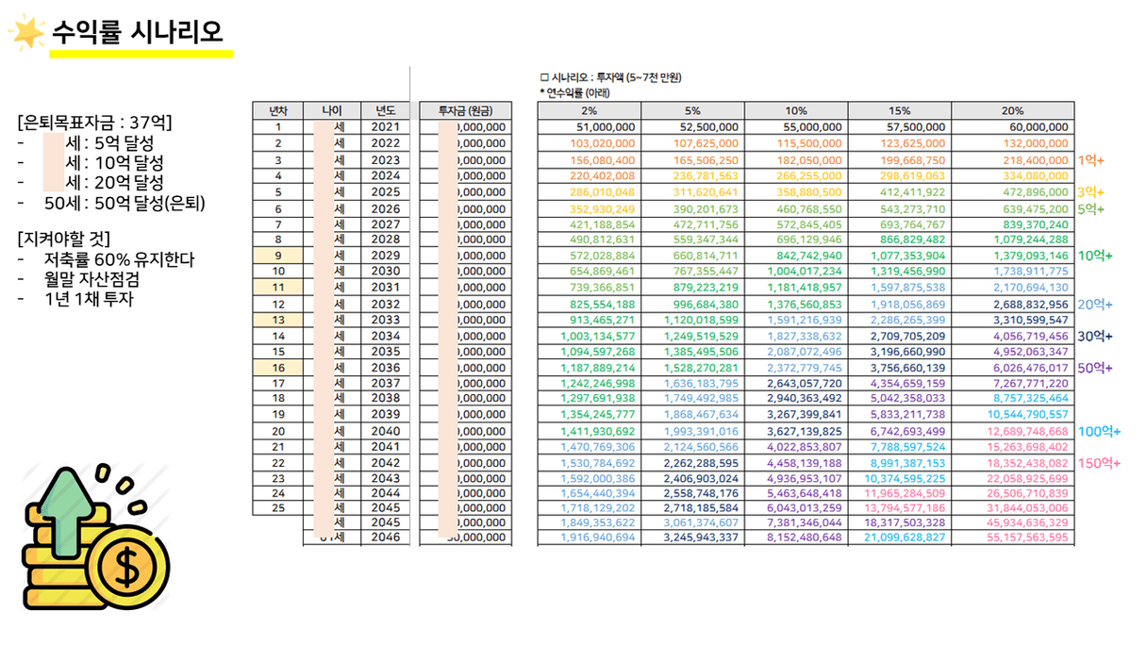
Task: Click the 15% return column header
Action: (x=899, y=111)
